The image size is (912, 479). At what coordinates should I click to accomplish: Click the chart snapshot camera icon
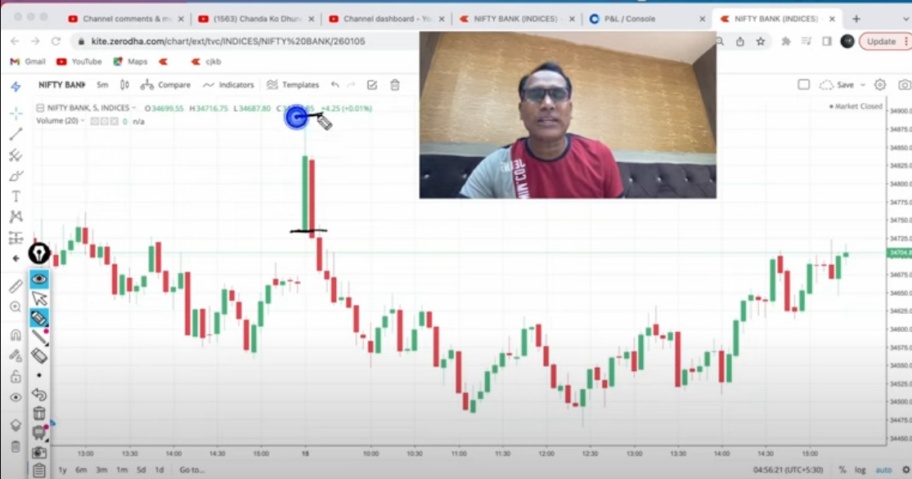tap(904, 85)
